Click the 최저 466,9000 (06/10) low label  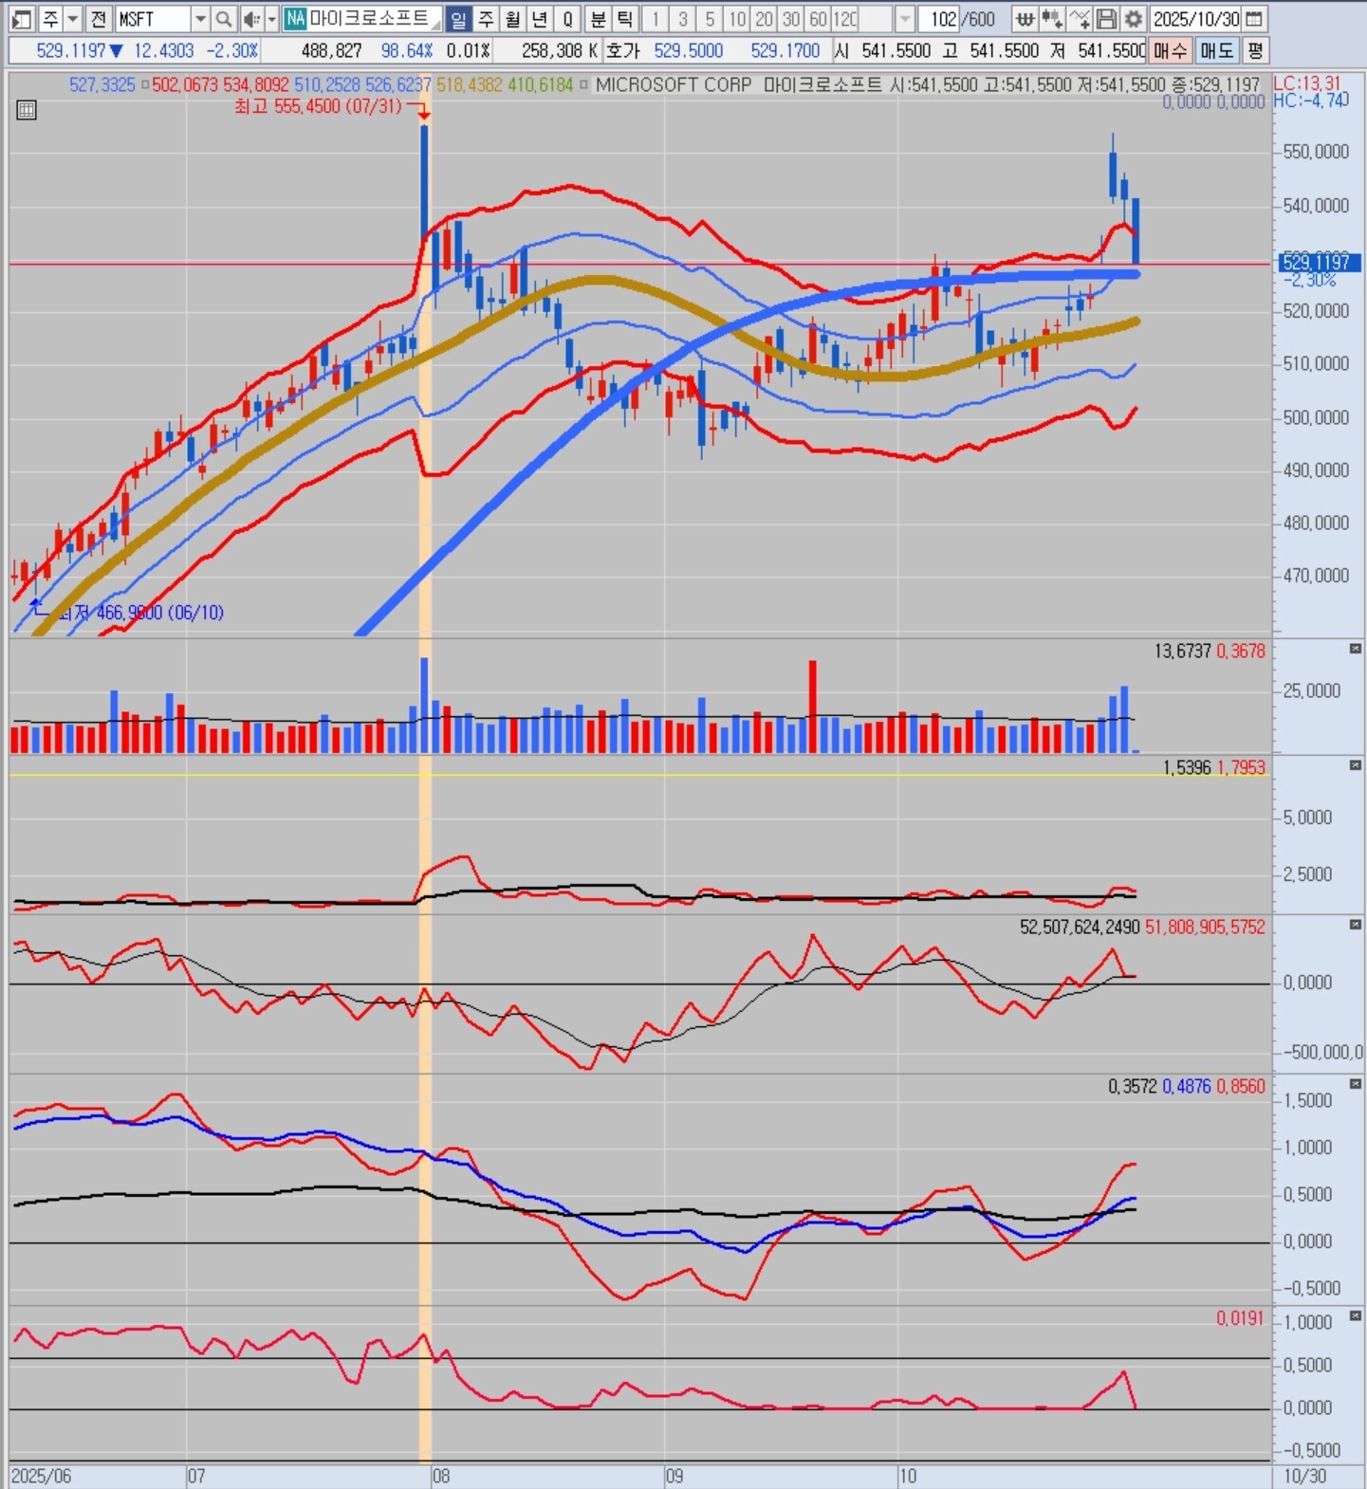(x=140, y=613)
